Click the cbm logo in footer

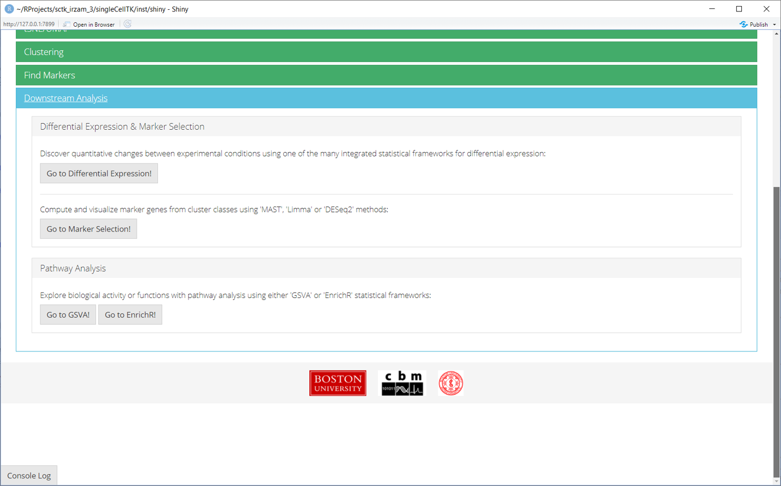pyautogui.click(x=402, y=383)
